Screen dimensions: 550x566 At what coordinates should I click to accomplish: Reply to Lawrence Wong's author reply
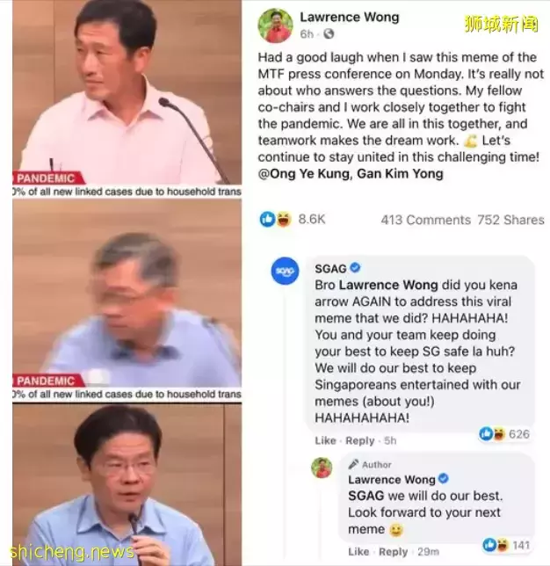(393, 552)
